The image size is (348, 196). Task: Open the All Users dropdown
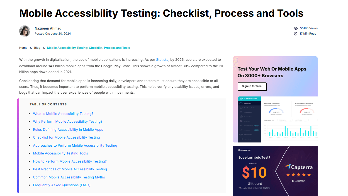click(285, 120)
